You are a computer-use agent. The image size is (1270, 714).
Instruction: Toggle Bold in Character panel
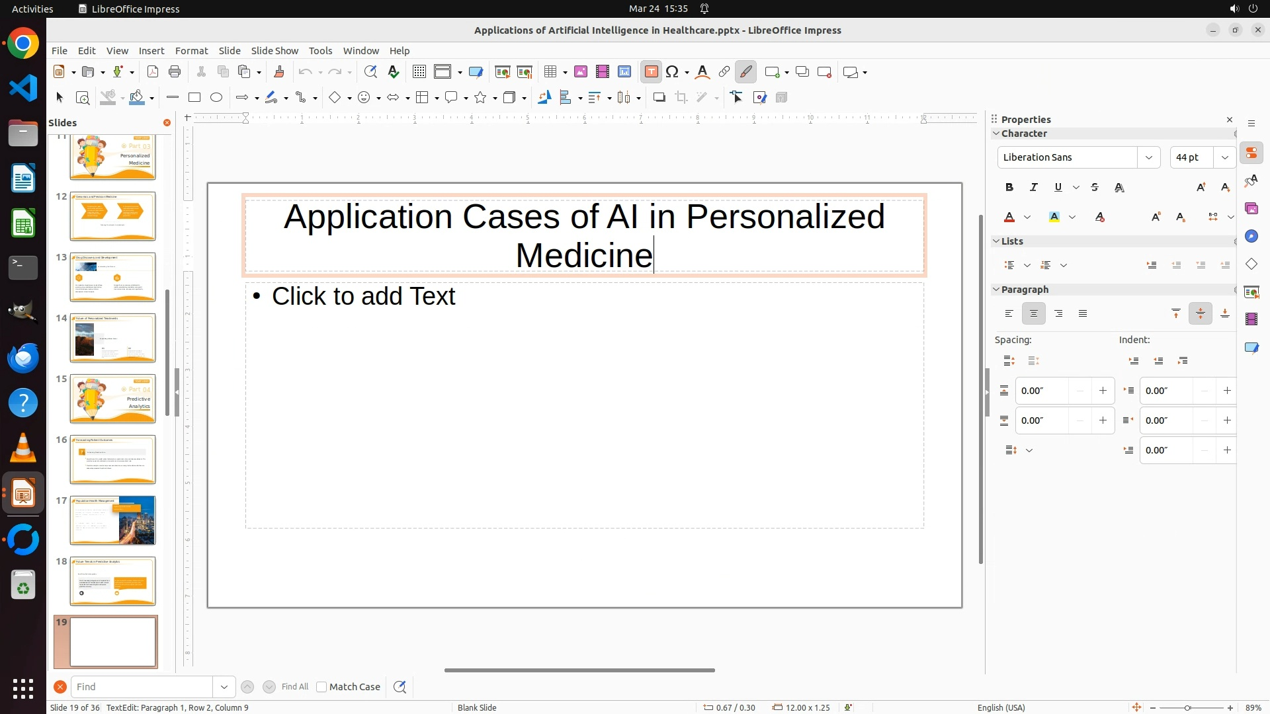[1009, 188]
